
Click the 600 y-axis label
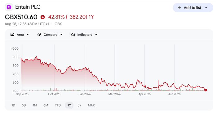click(16, 82)
